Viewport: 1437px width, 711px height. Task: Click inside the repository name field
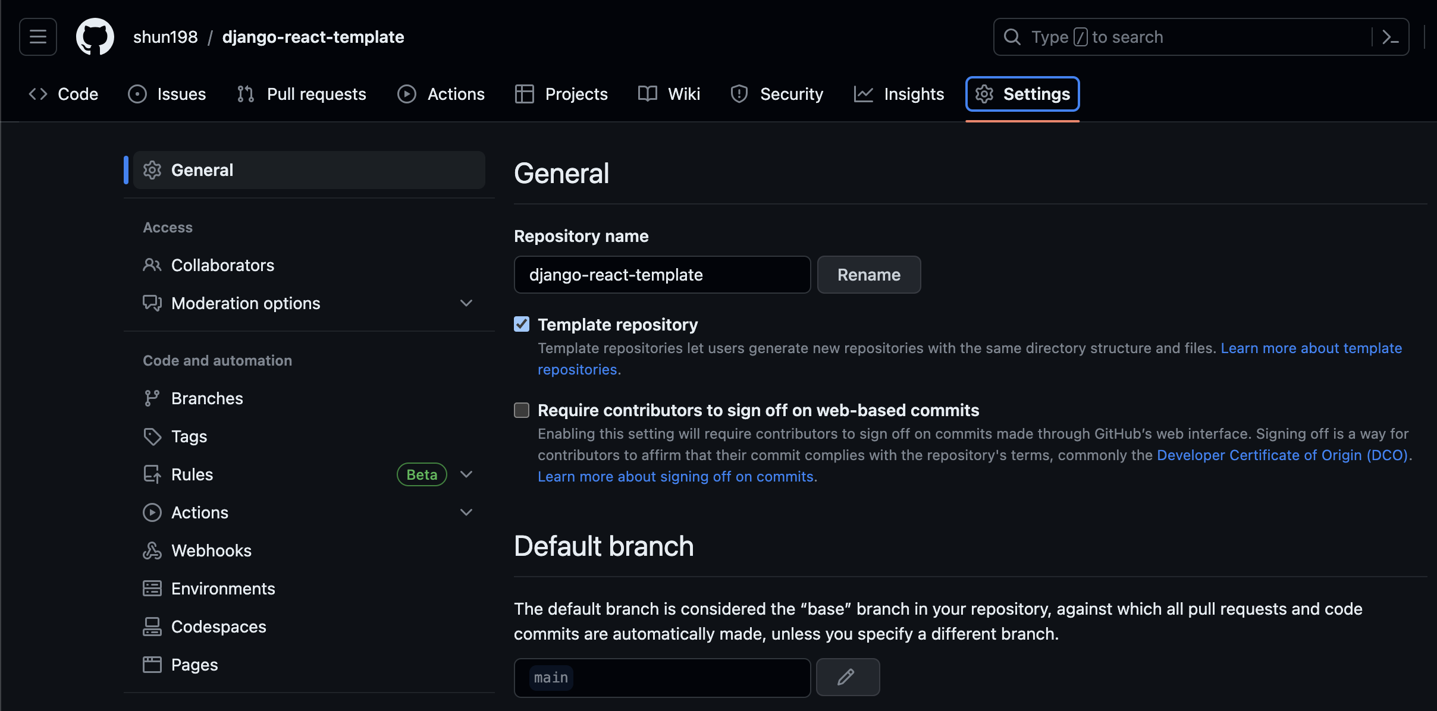point(661,274)
